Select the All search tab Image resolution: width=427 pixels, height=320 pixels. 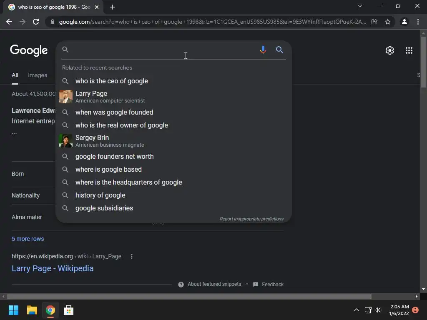pyautogui.click(x=15, y=75)
